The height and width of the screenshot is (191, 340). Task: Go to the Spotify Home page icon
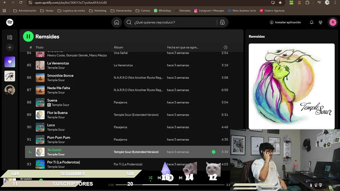pyautogui.click(x=117, y=22)
